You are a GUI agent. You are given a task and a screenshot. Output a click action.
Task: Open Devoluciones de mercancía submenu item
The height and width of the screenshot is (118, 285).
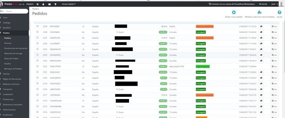pos(16,48)
